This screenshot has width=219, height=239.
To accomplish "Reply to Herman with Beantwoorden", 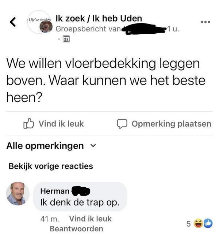I will [x=76, y=229].
